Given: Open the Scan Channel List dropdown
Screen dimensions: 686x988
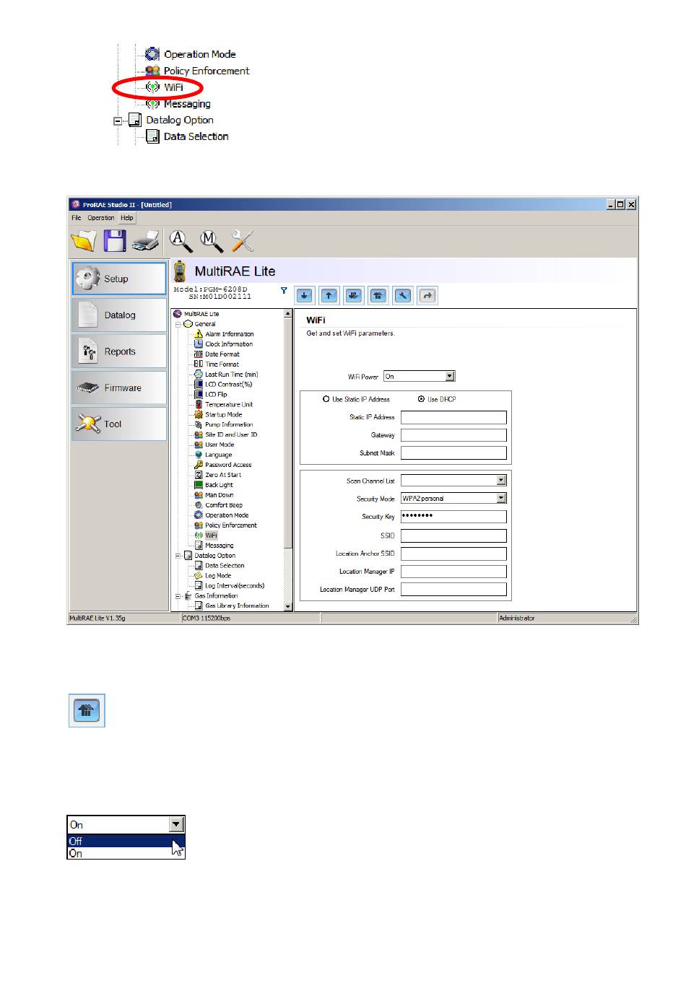Looking at the screenshot, I should click(501, 481).
